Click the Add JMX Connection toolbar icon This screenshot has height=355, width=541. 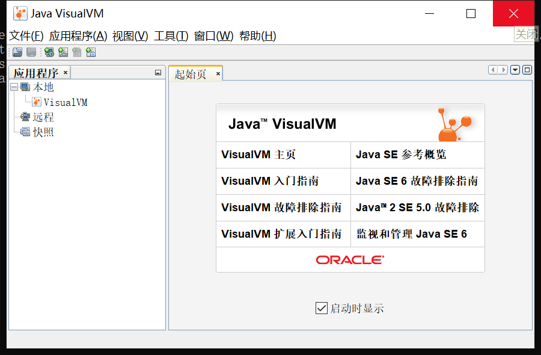[x=63, y=52]
